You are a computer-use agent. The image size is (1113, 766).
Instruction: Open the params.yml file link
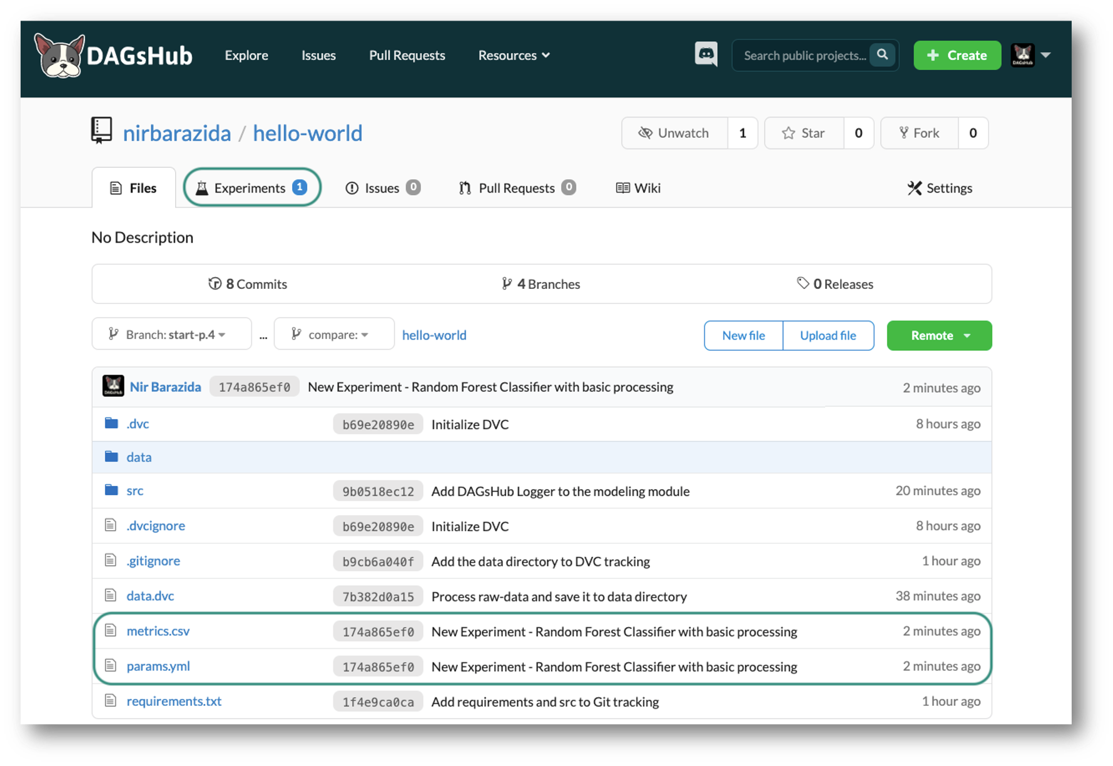(158, 666)
